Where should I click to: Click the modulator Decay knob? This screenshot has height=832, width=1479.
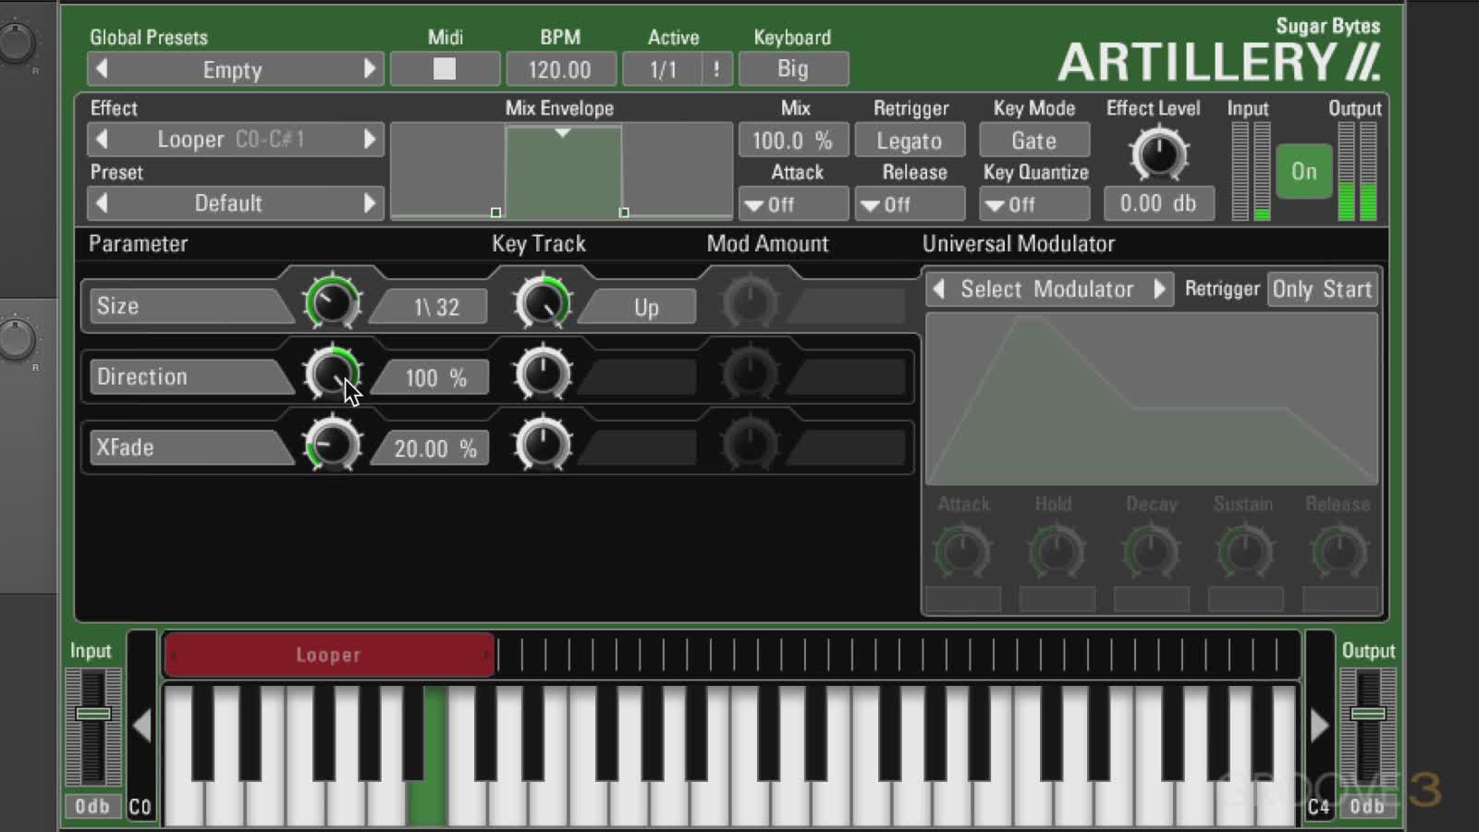coord(1151,552)
